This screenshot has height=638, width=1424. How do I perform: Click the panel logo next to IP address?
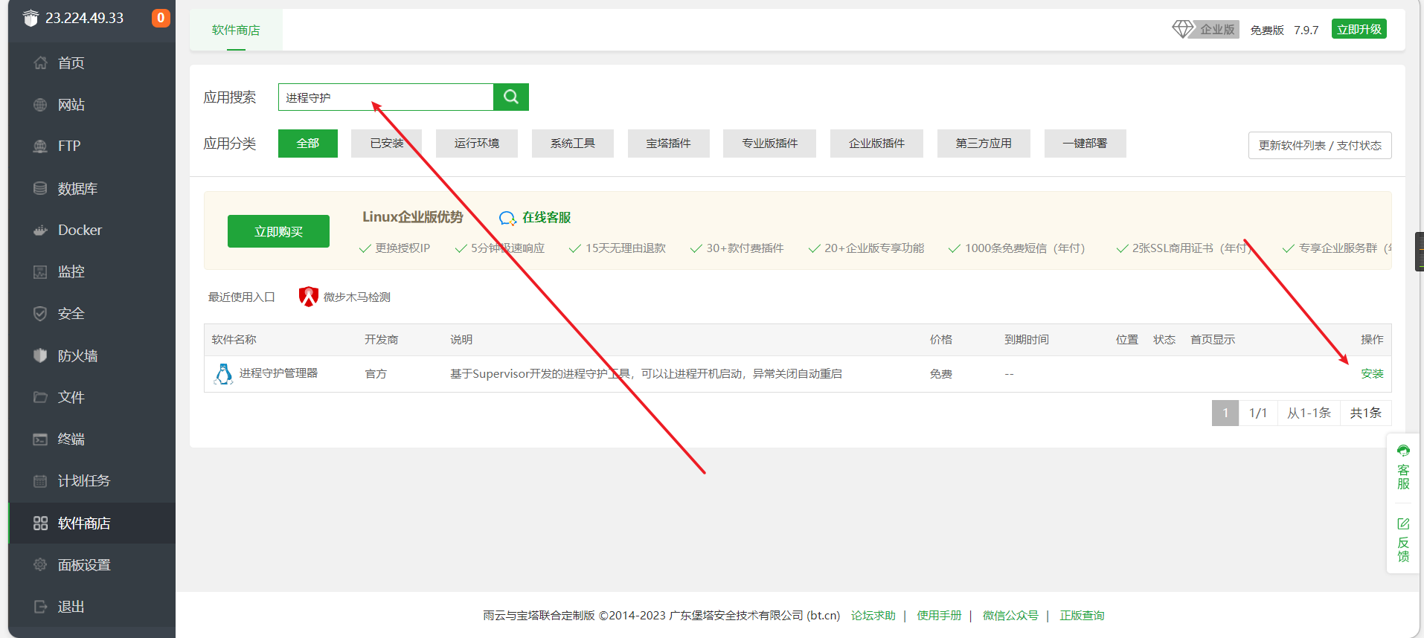coord(31,18)
